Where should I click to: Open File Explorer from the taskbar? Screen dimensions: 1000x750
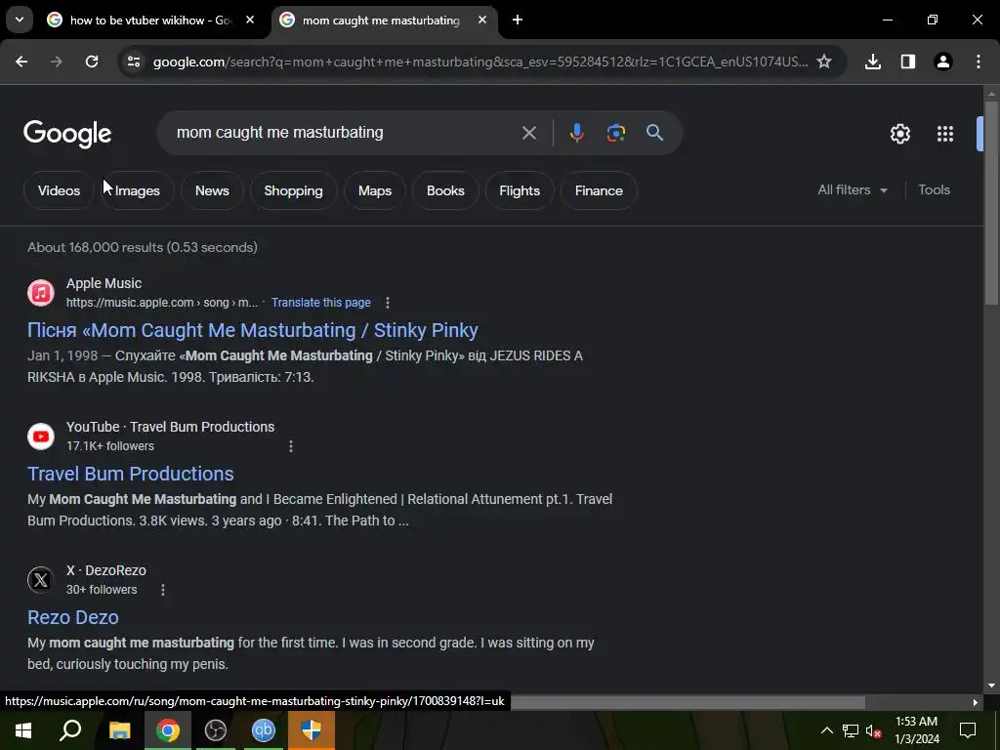pyautogui.click(x=120, y=730)
